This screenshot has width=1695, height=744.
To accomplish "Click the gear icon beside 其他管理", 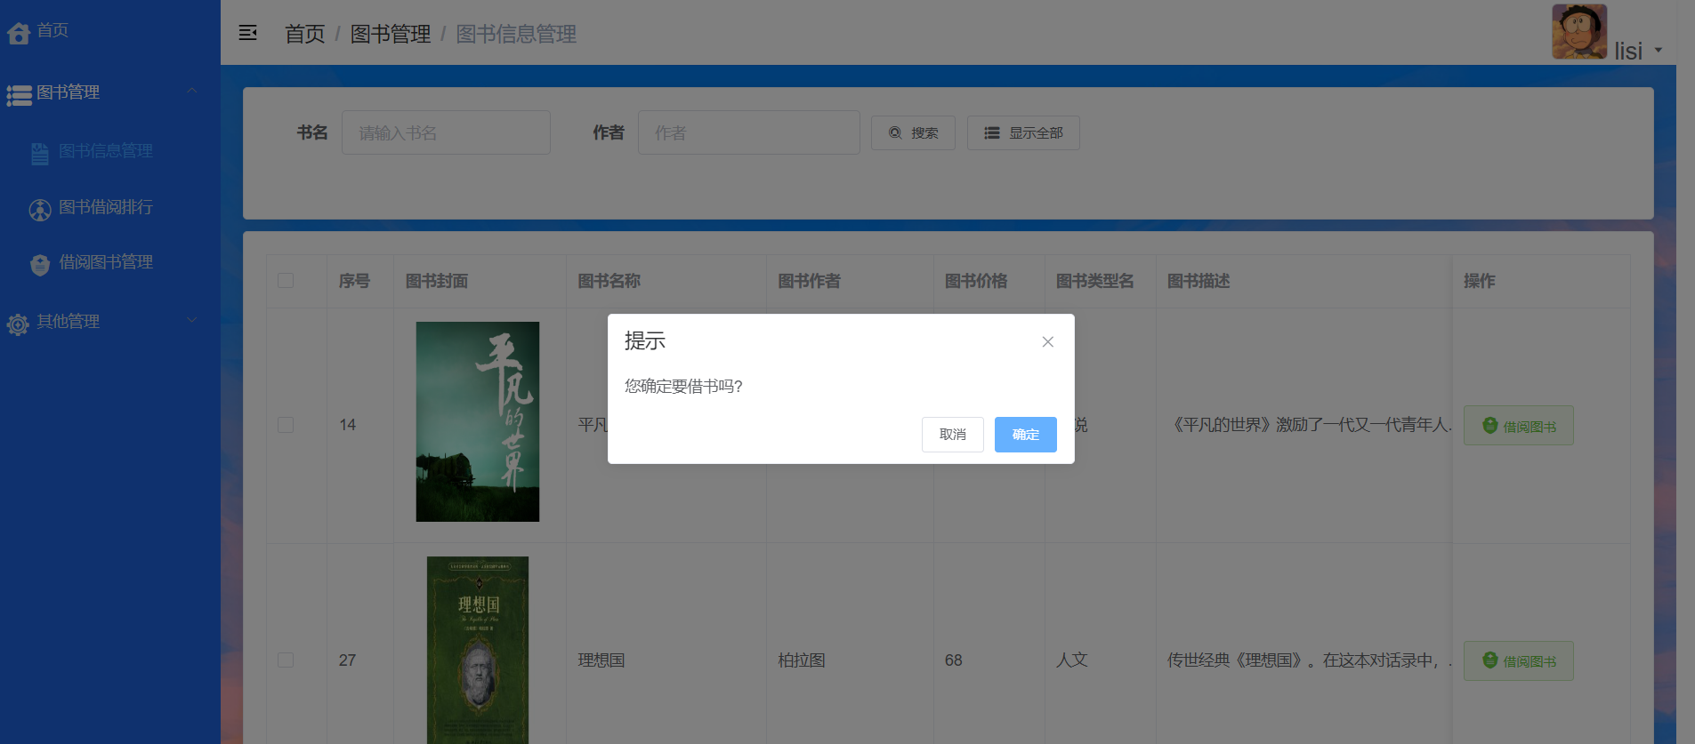I will pyautogui.click(x=18, y=324).
